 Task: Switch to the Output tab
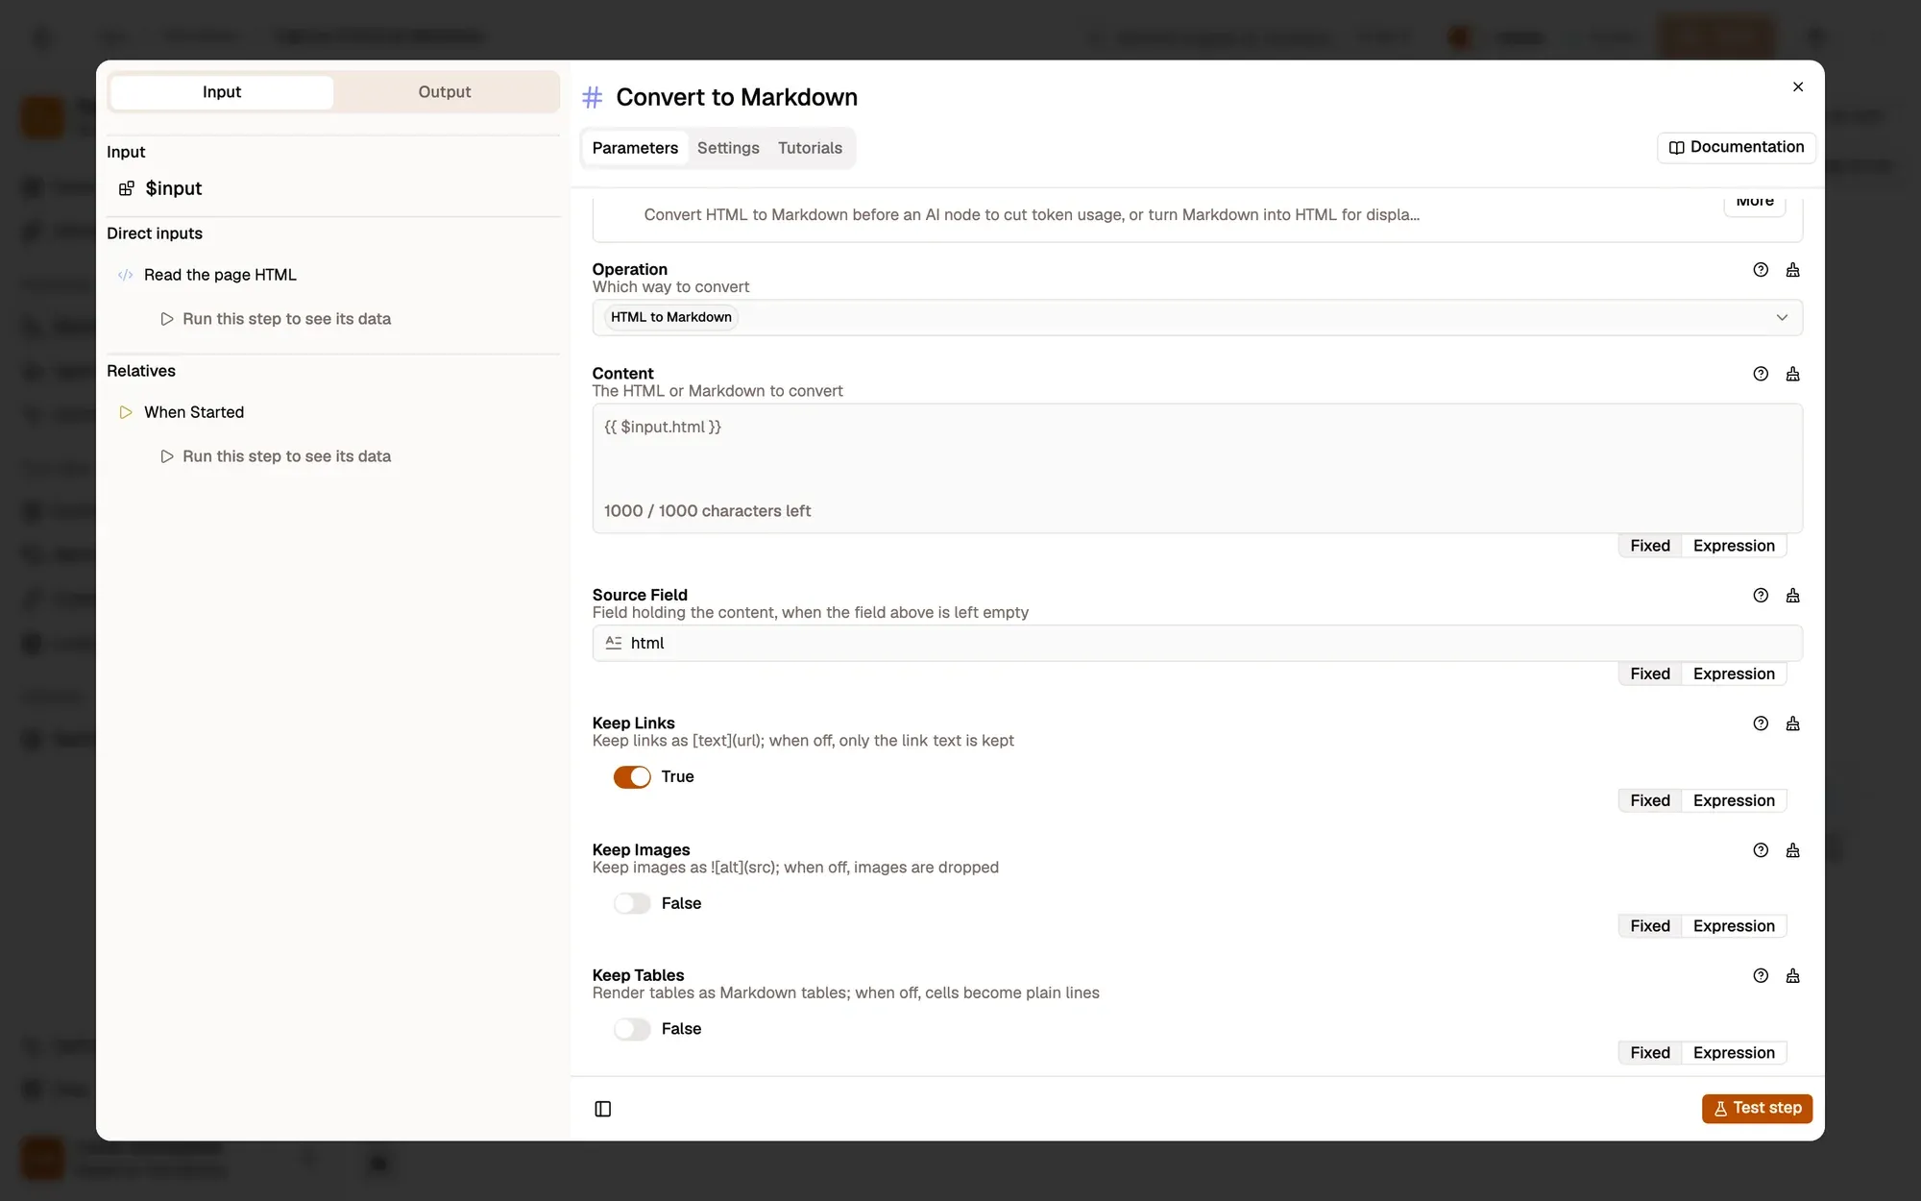[x=445, y=92]
